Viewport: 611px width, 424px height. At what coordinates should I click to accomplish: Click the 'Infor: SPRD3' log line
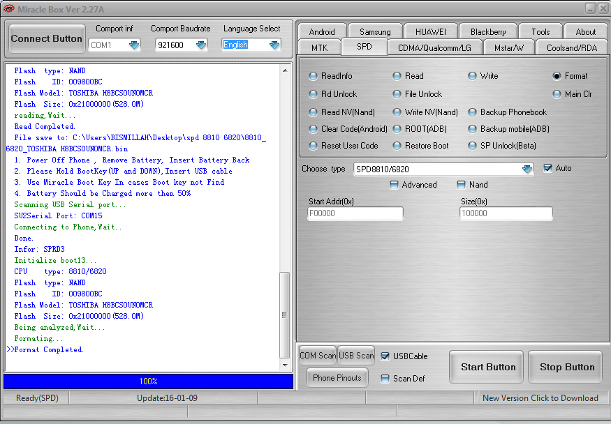point(39,249)
